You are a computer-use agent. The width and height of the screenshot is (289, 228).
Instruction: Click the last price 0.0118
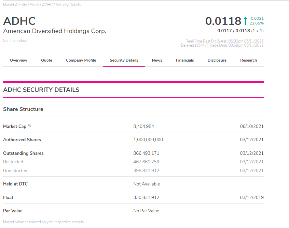pyautogui.click(x=223, y=21)
